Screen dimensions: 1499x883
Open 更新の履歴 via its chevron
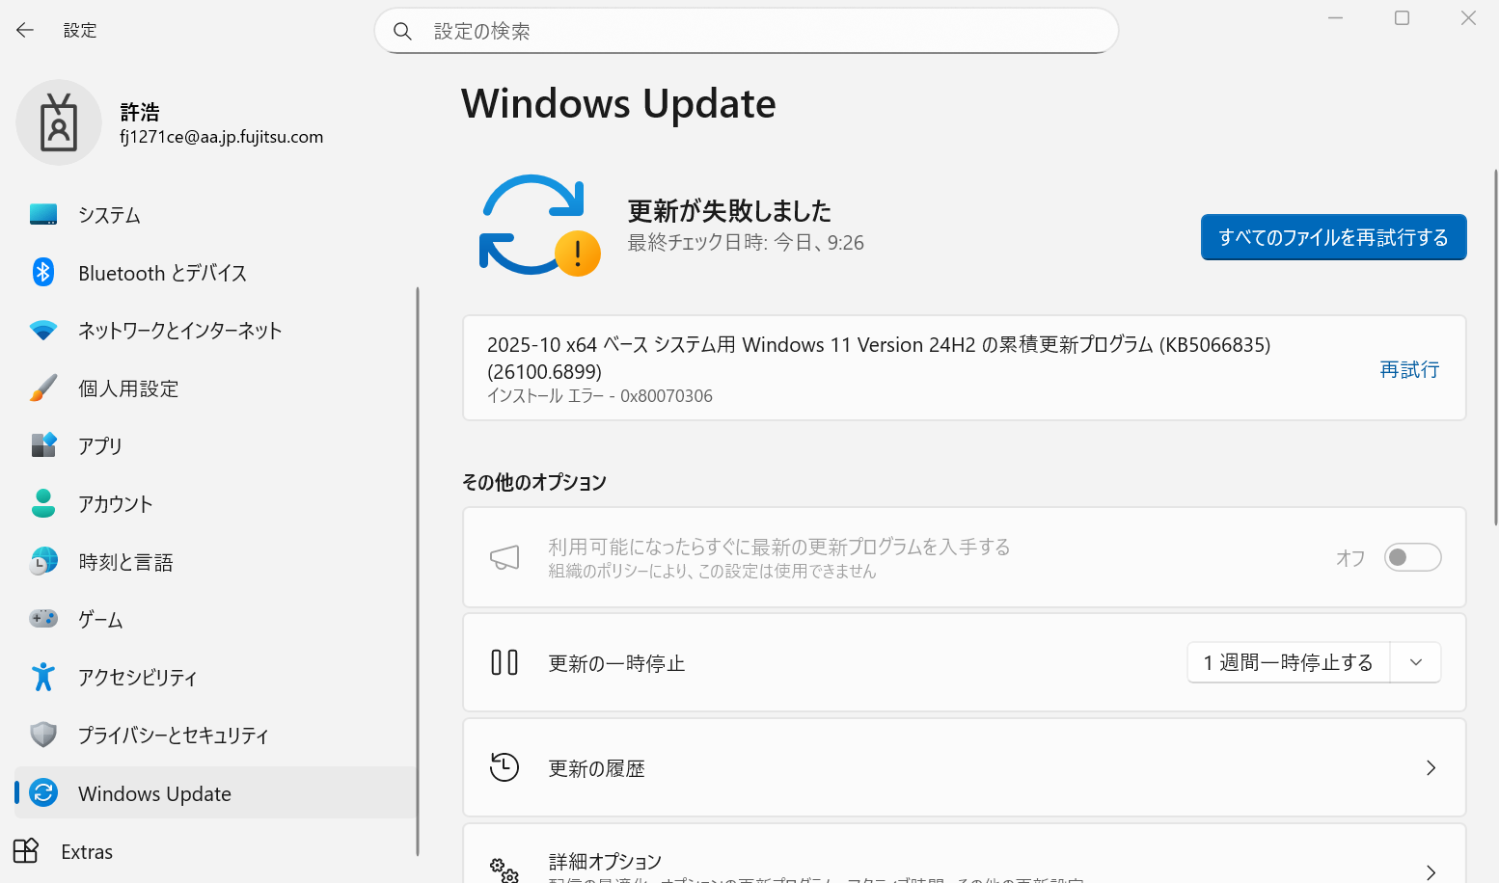tap(1431, 767)
